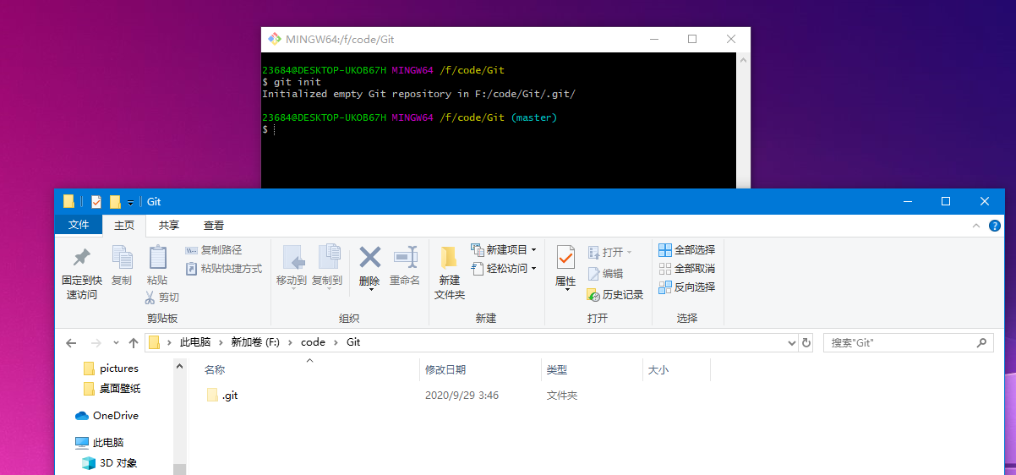Click the 新建文件夹 new folder icon
Image resolution: width=1016 pixels, height=475 pixels.
pyautogui.click(x=449, y=258)
